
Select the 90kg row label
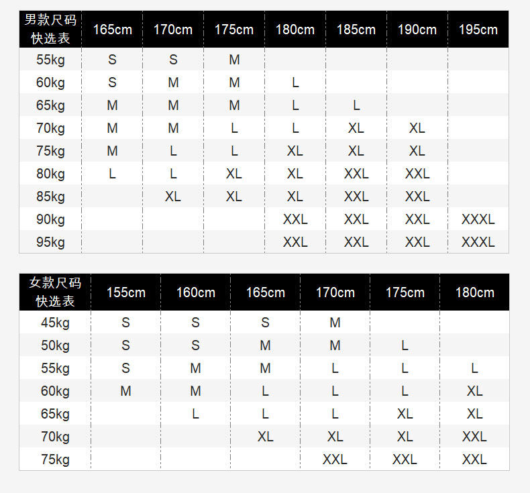point(50,219)
